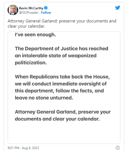
Task: Select the word 'politicization.' in the image
Action: pos(31,63)
